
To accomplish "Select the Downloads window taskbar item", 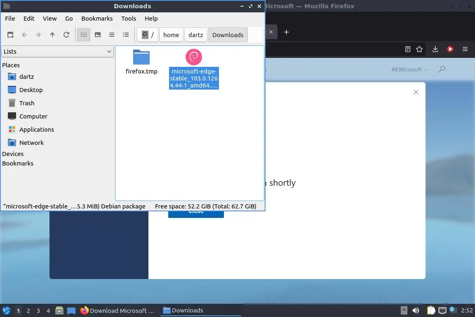I will point(200,311).
